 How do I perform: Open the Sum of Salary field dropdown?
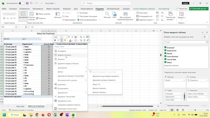(x=207, y=97)
